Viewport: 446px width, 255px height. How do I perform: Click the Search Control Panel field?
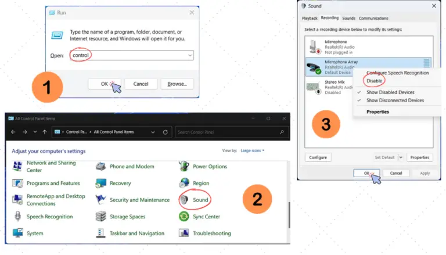232,132
